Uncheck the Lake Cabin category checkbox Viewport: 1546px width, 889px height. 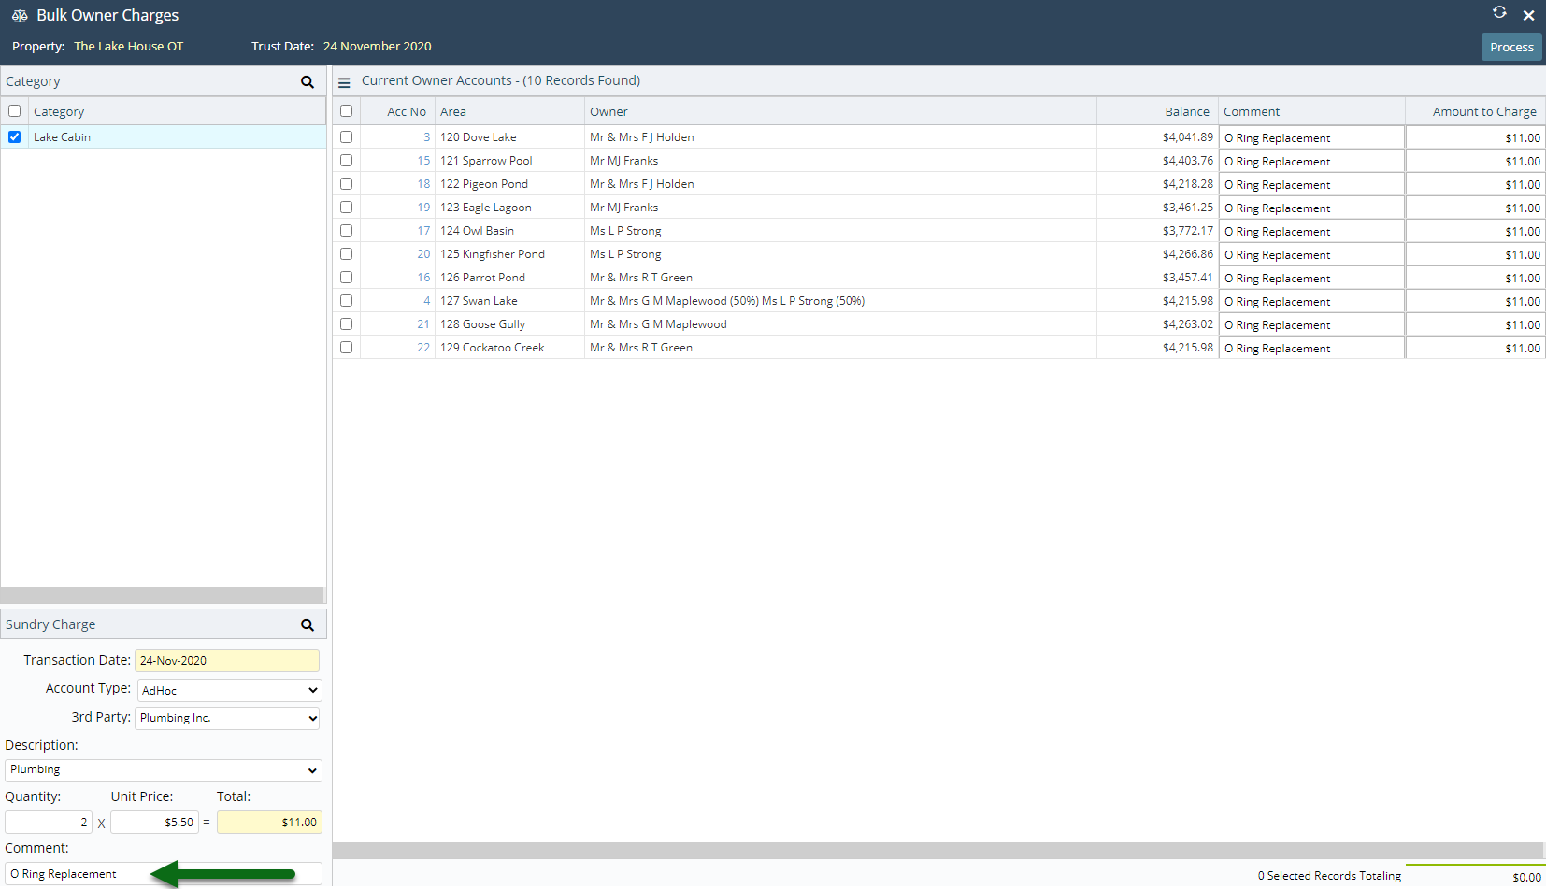click(x=14, y=136)
